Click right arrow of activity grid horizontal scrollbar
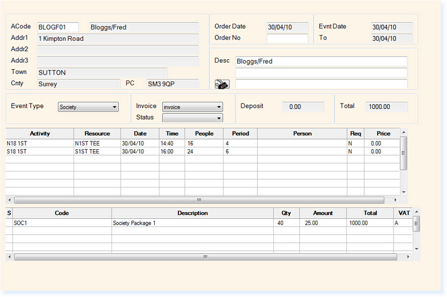 coord(396,200)
